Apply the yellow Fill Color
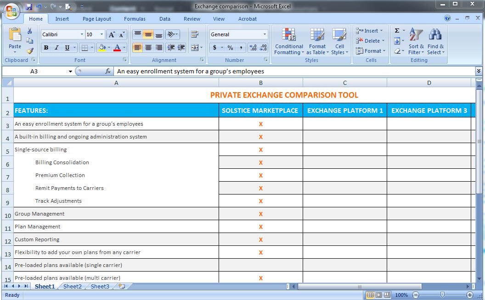The width and height of the screenshot is (485, 300). click(x=102, y=48)
